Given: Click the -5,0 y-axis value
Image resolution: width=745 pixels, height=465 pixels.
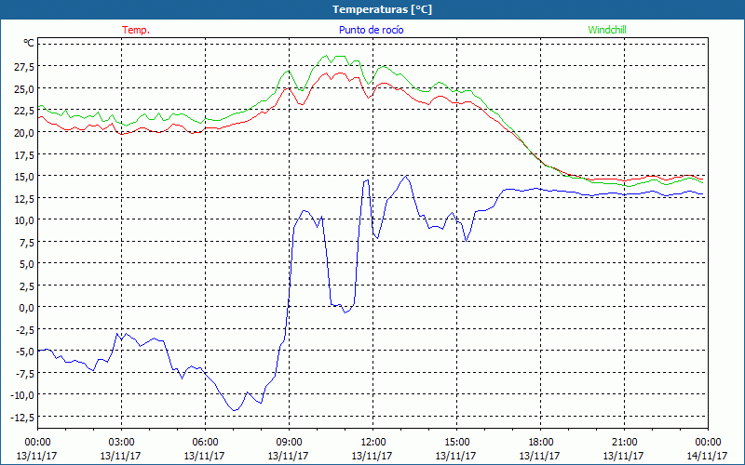Looking at the screenshot, I should [x=24, y=352].
